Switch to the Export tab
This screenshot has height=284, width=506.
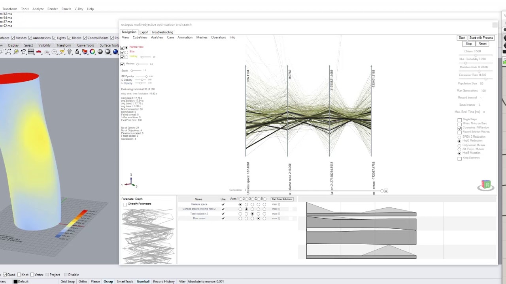[x=144, y=32]
